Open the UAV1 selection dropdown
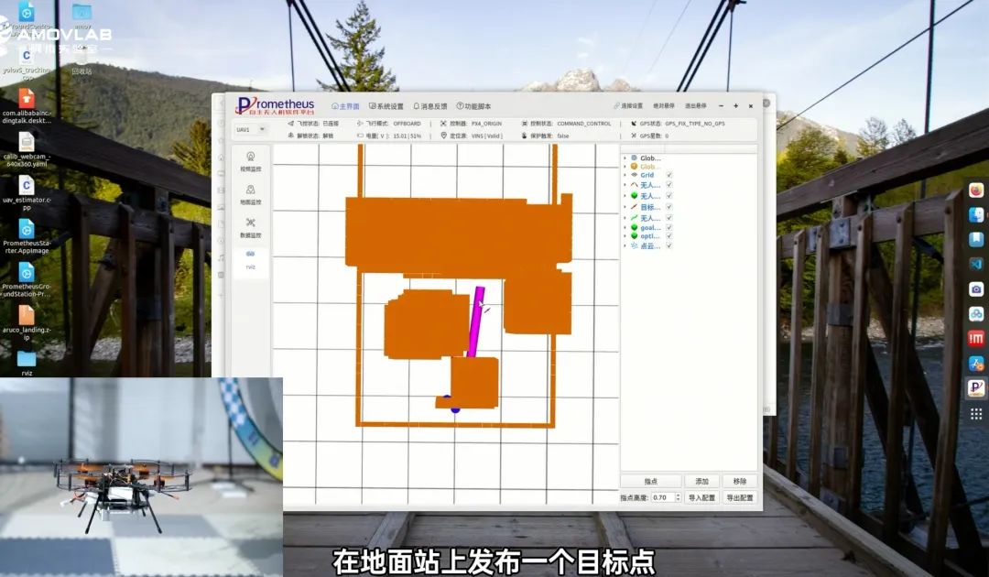The image size is (989, 577). [251, 130]
